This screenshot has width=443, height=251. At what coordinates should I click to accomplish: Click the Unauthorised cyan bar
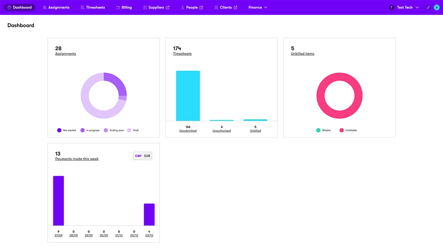(x=221, y=120)
